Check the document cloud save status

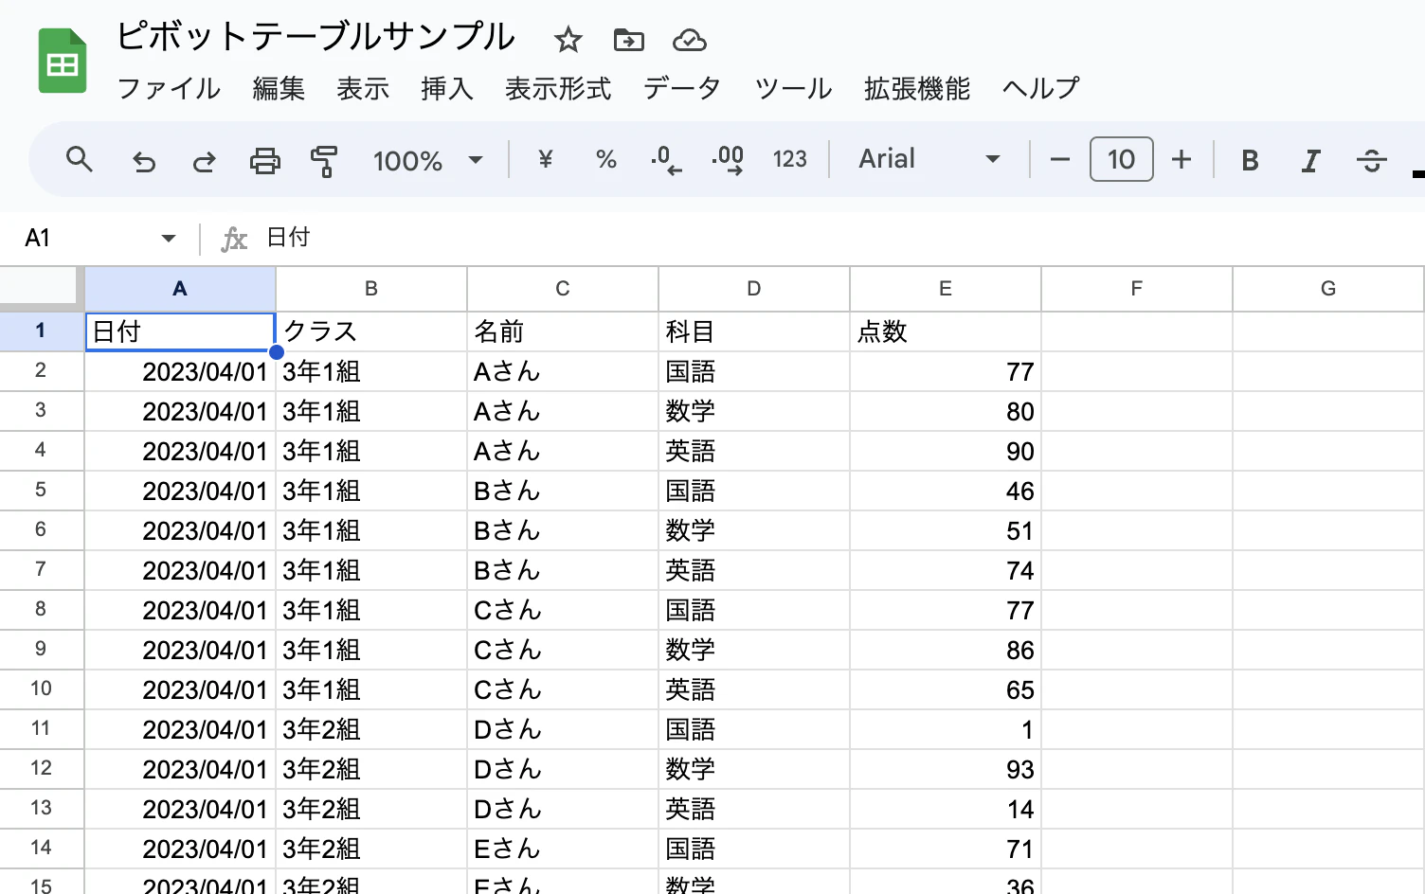pos(689,40)
